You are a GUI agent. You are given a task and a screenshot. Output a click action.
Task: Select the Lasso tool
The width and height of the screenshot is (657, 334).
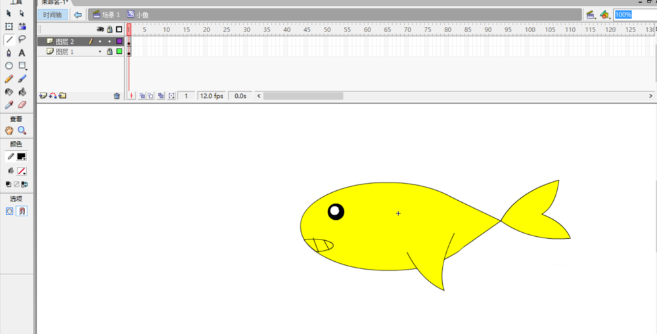tap(22, 39)
